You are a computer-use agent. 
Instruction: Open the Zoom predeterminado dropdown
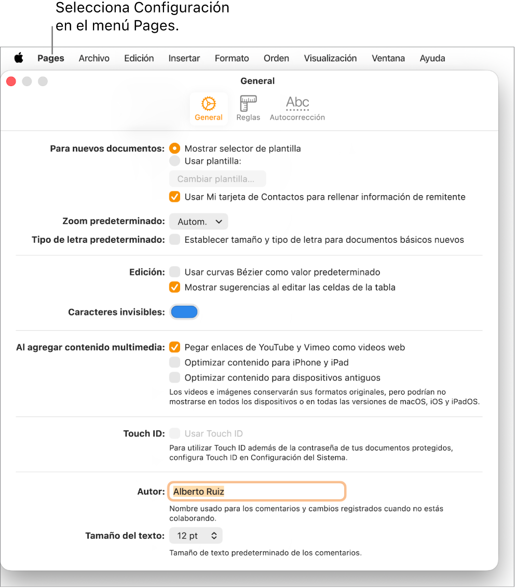[198, 222]
